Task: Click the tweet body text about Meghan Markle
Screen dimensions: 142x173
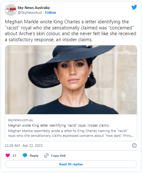Action: click(x=70, y=31)
